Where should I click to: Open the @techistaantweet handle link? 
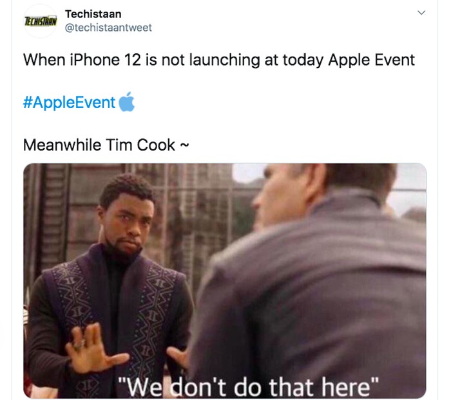(108, 28)
